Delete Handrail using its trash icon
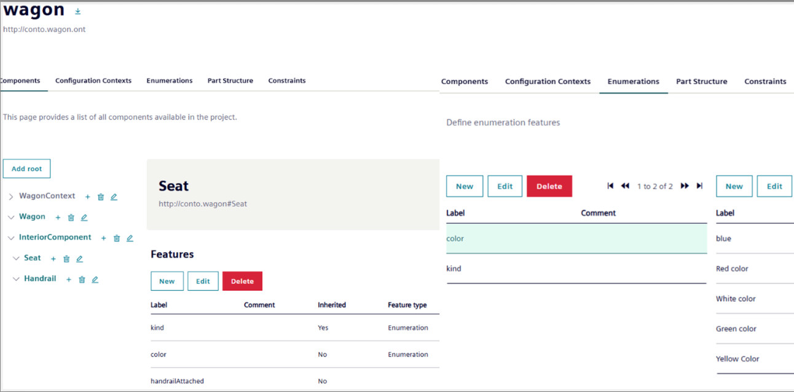794x392 pixels. pyautogui.click(x=82, y=280)
